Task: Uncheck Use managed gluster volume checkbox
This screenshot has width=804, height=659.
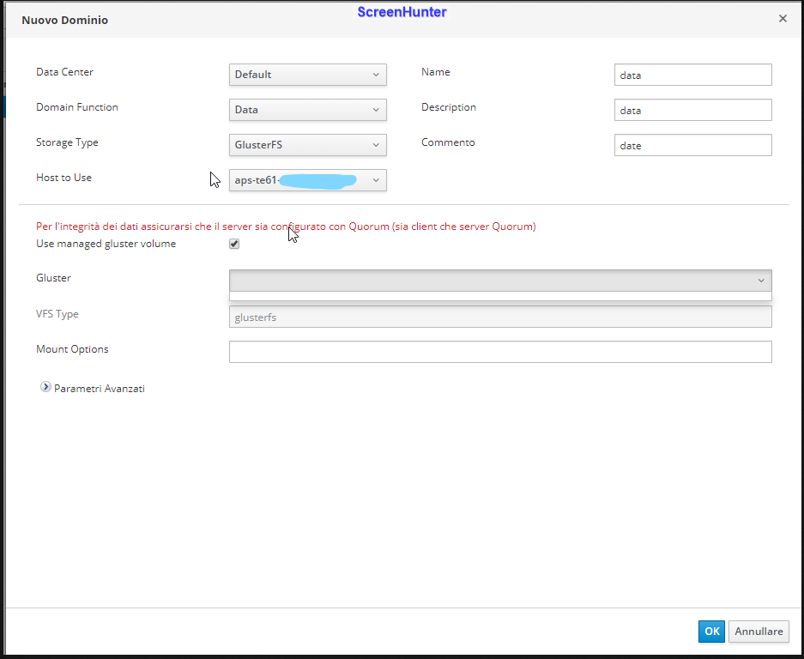Action: [234, 245]
